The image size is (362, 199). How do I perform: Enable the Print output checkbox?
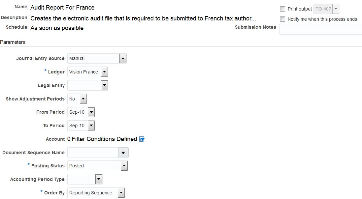coord(282,9)
